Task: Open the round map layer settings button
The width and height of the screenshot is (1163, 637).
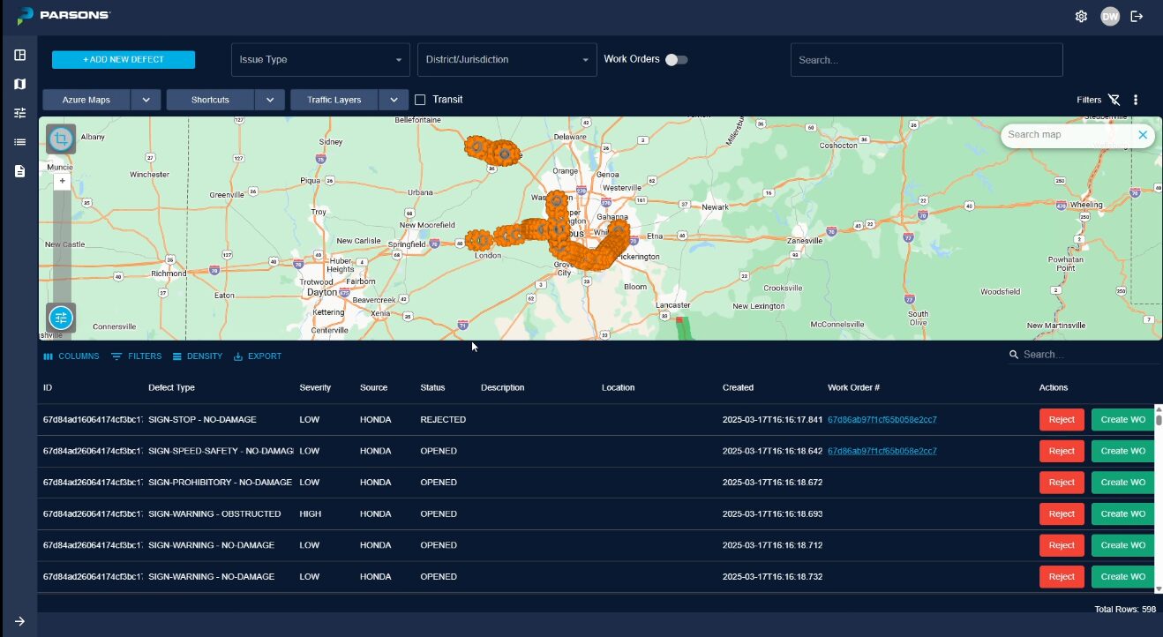Action: point(61,317)
